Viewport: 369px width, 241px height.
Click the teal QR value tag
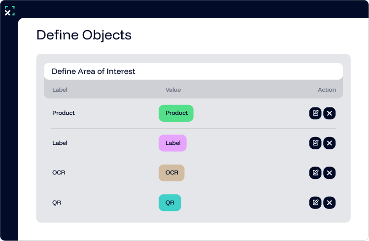point(169,203)
